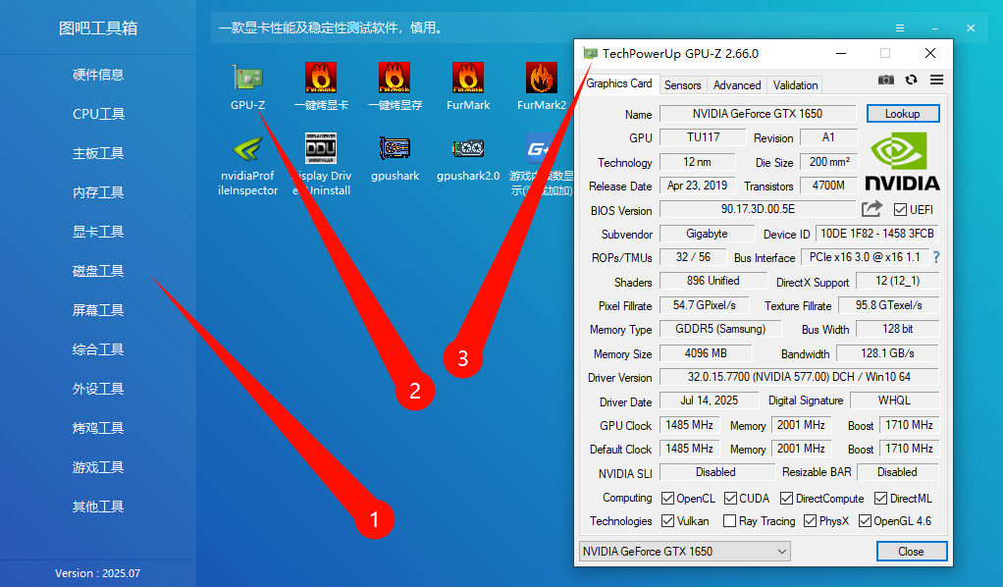1003x587 pixels.
Task: Toggle the DirectML checkbox
Action: point(881,498)
